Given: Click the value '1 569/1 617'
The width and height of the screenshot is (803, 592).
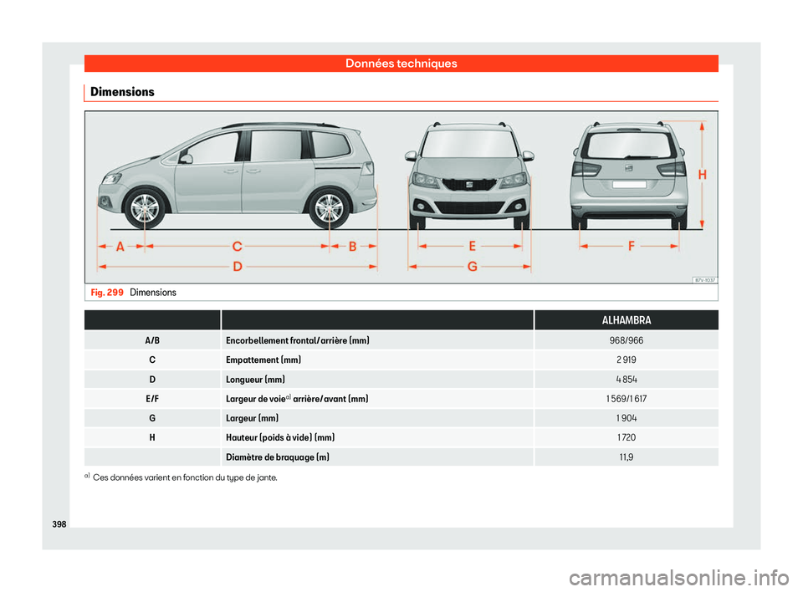Looking at the screenshot, I should click(627, 398).
